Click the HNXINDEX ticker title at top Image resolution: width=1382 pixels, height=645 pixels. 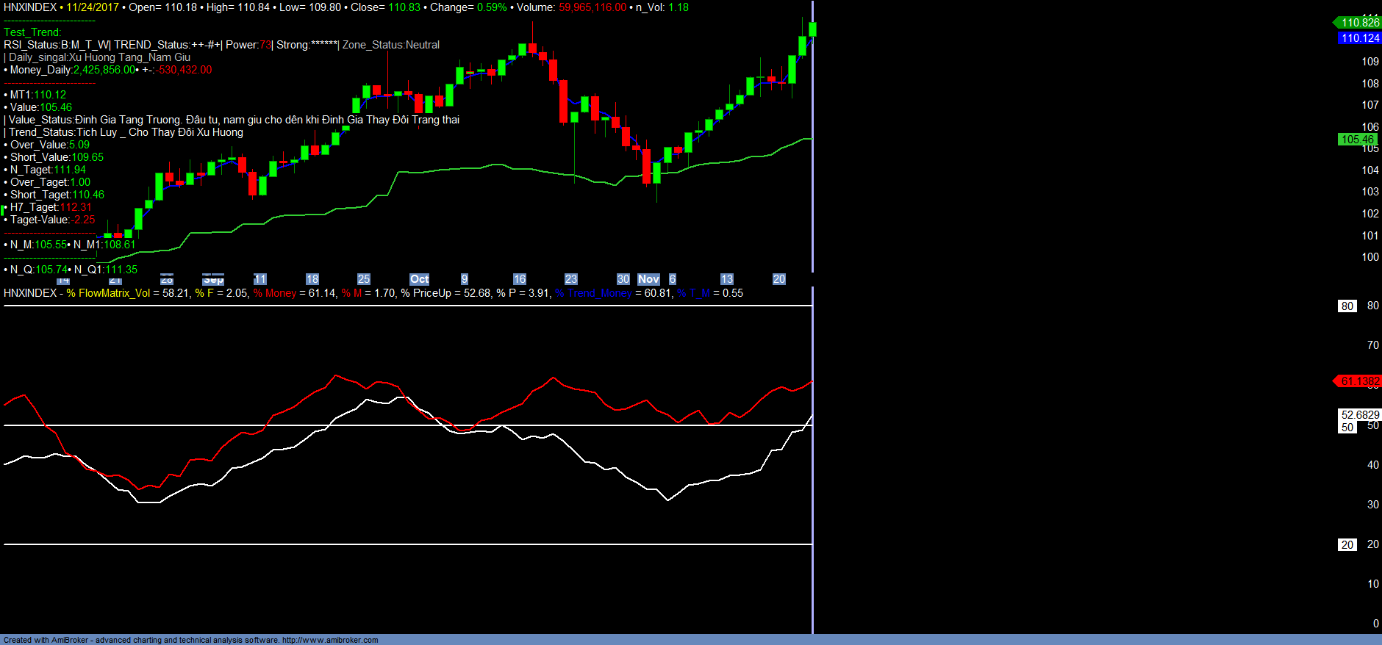click(x=30, y=7)
